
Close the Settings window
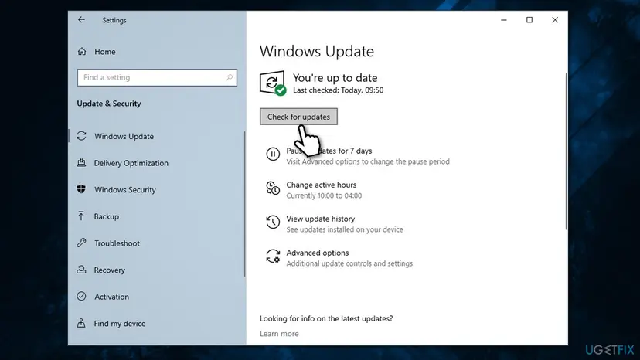[555, 20]
